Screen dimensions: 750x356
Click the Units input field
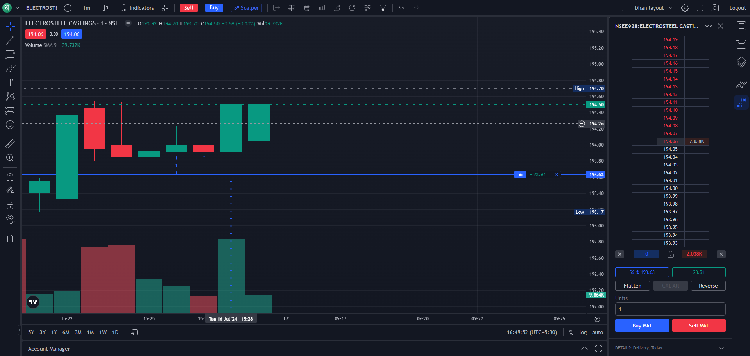(x=670, y=309)
